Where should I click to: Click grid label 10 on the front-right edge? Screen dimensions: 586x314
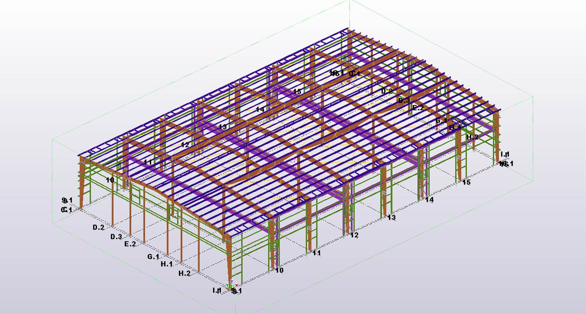pyautogui.click(x=279, y=270)
